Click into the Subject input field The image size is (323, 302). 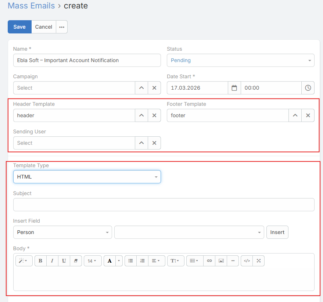point(164,205)
